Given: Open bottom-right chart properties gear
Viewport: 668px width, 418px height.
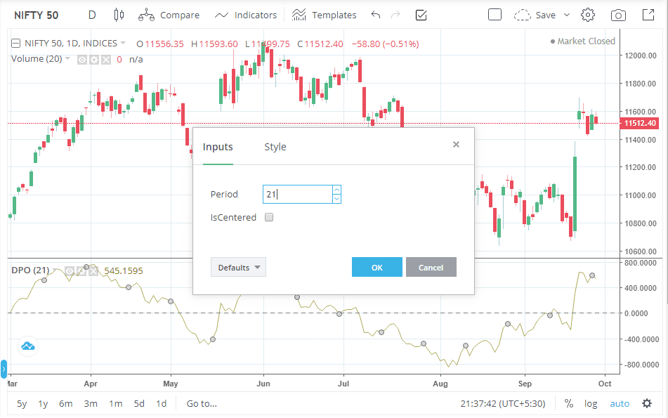Looking at the screenshot, I should (x=647, y=403).
